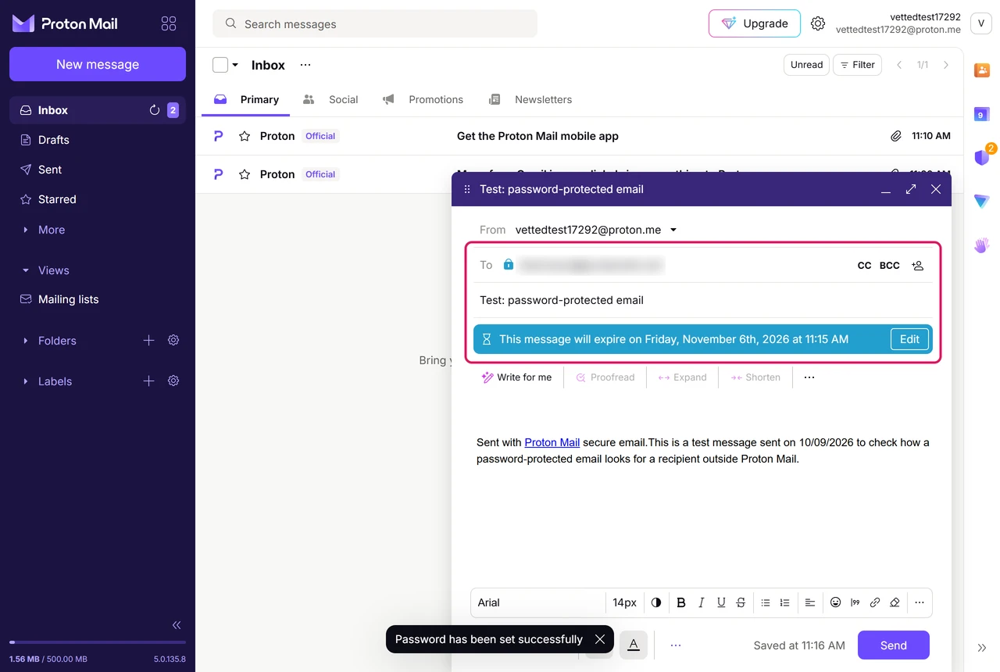Insert a bulleted list
Image resolution: width=1000 pixels, height=672 pixels.
[x=766, y=602]
